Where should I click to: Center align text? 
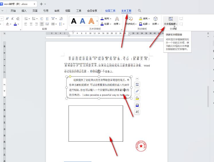(31, 24)
